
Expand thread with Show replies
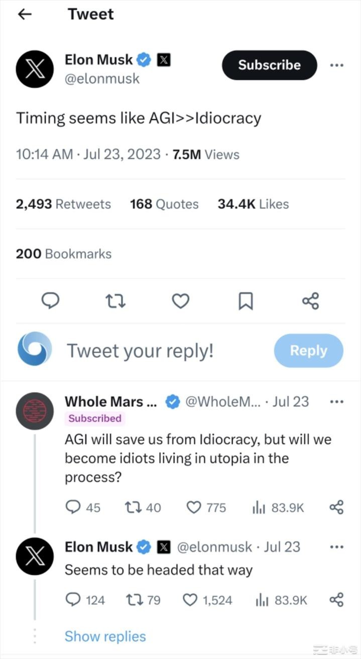pos(105,636)
